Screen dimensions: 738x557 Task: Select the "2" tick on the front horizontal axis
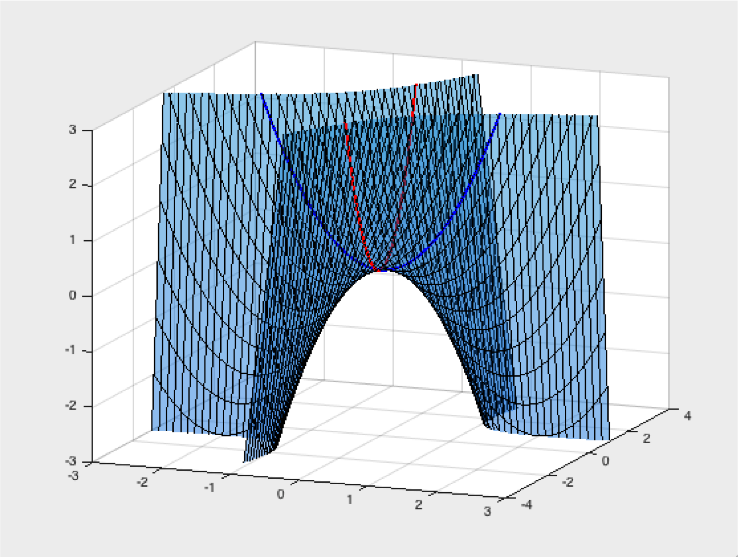[x=419, y=506]
